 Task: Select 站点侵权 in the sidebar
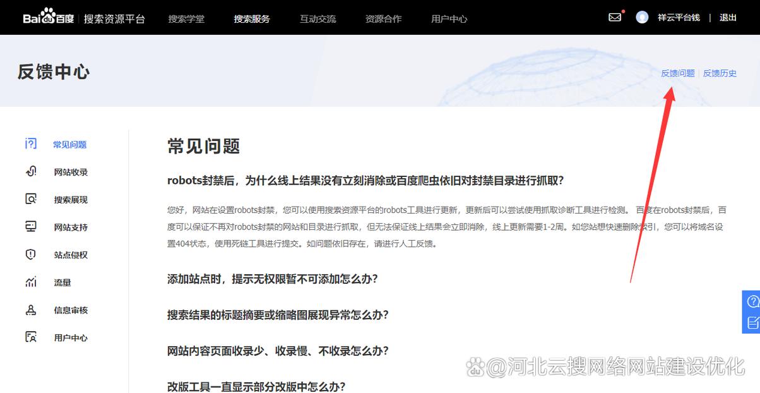coord(71,255)
